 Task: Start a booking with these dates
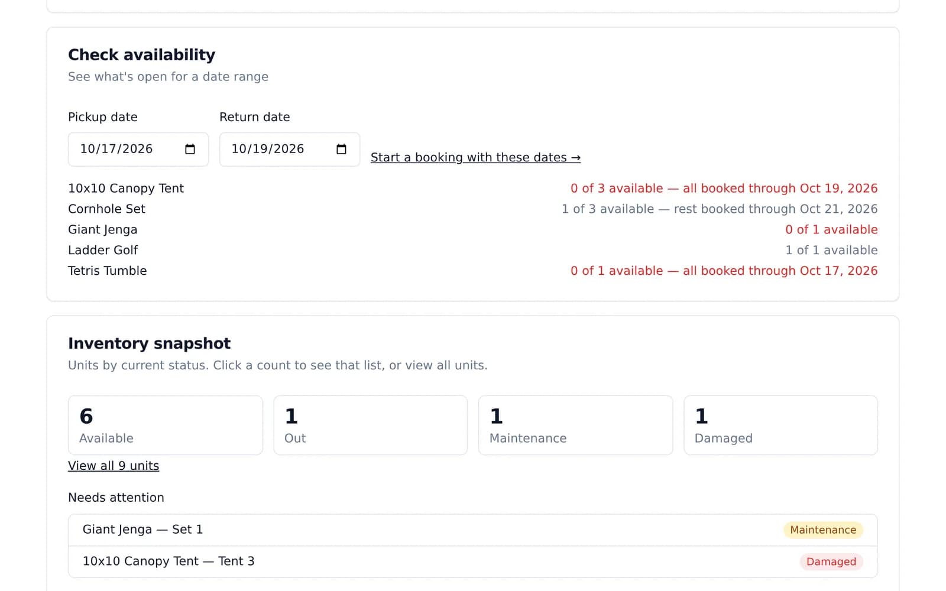click(475, 157)
